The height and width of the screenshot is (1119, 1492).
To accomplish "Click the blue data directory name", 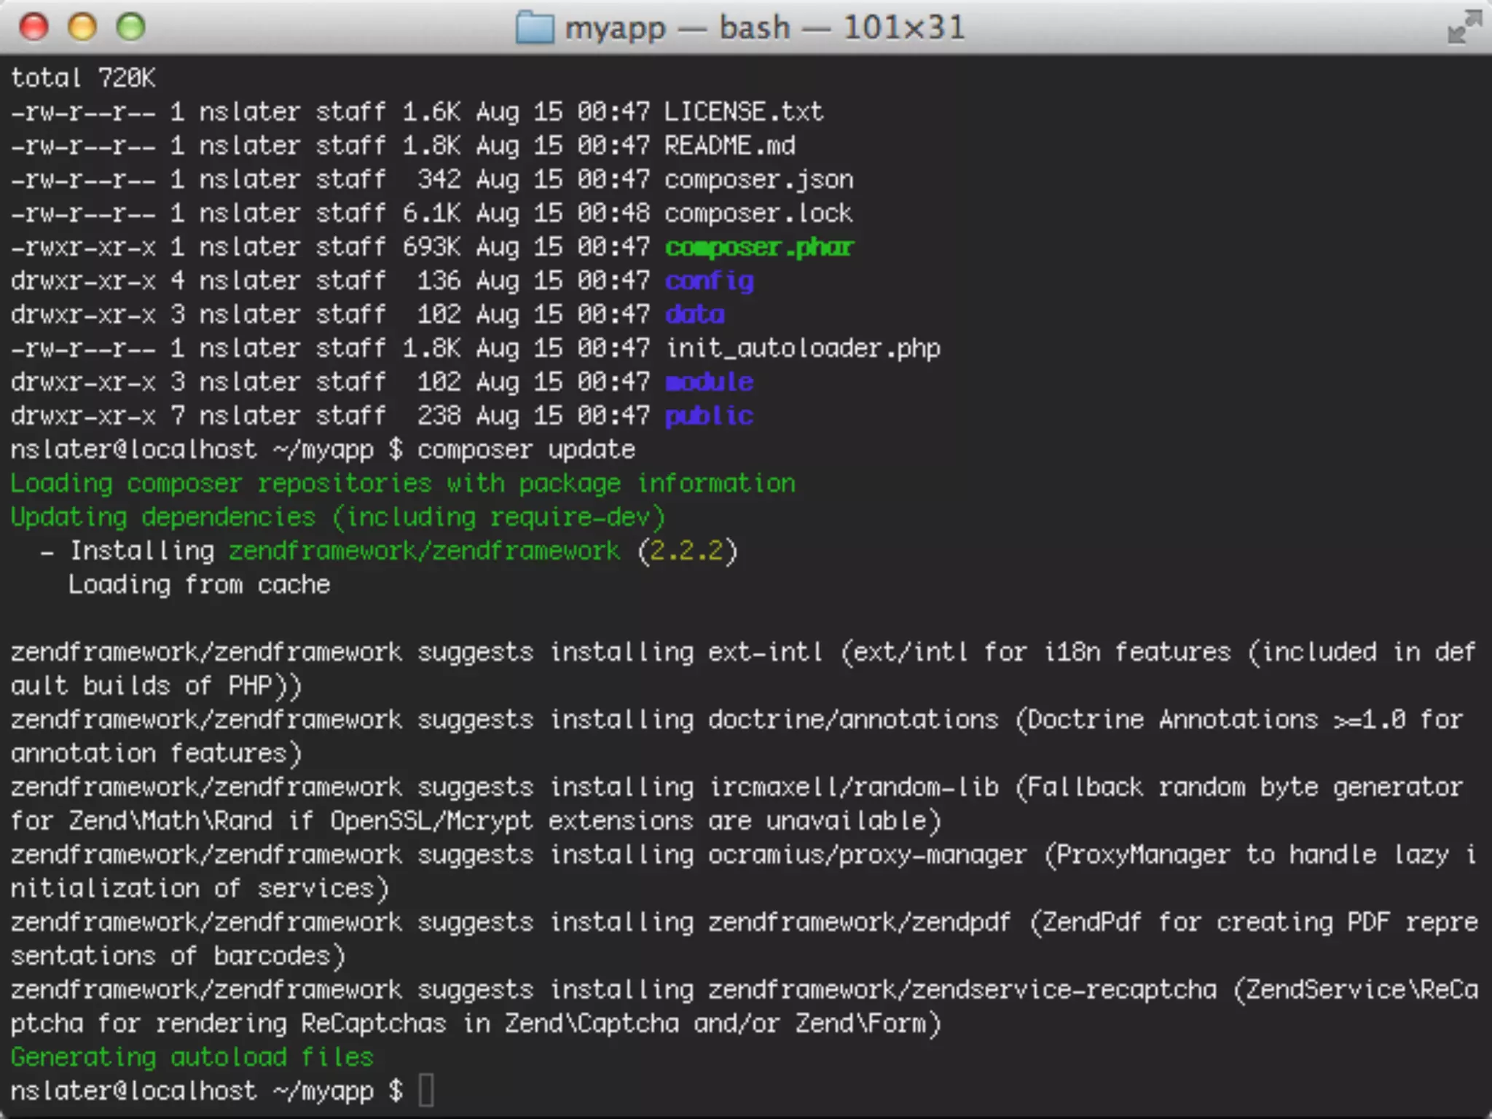I will coord(694,315).
